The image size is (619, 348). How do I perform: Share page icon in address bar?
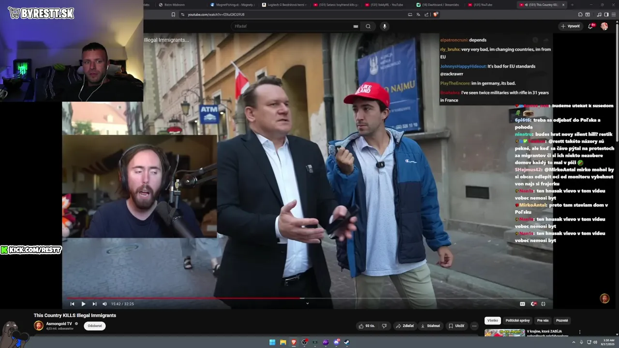point(427,14)
